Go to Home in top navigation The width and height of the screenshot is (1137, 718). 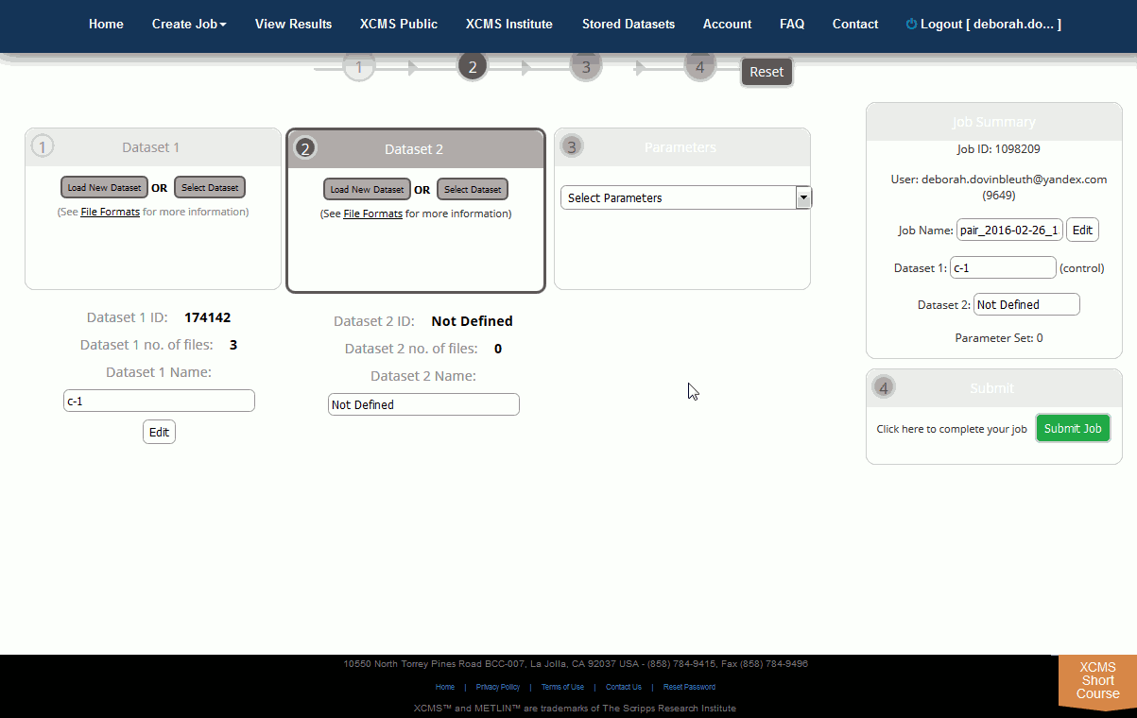coord(106,24)
